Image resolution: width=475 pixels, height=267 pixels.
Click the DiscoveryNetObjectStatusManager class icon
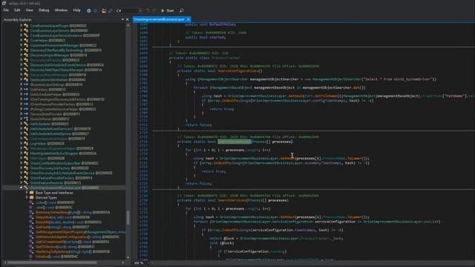[x=27, y=70]
